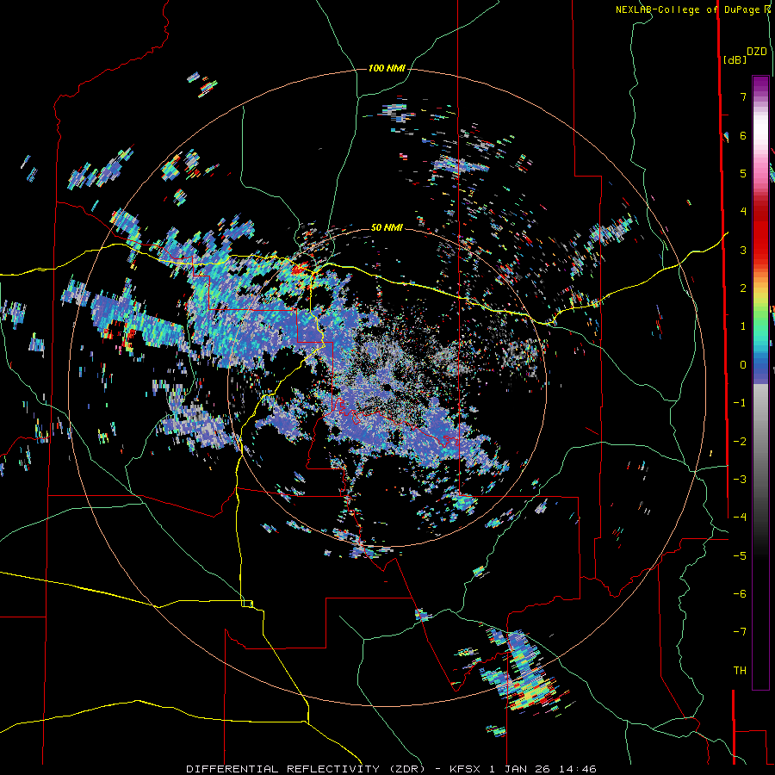Click the "100 NMI" range ring label
This screenshot has width=775, height=775.
tap(387, 68)
